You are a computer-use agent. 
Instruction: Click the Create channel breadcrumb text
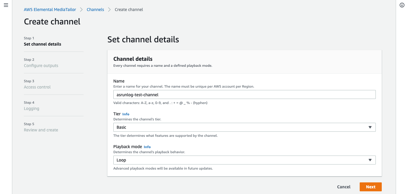[129, 10]
